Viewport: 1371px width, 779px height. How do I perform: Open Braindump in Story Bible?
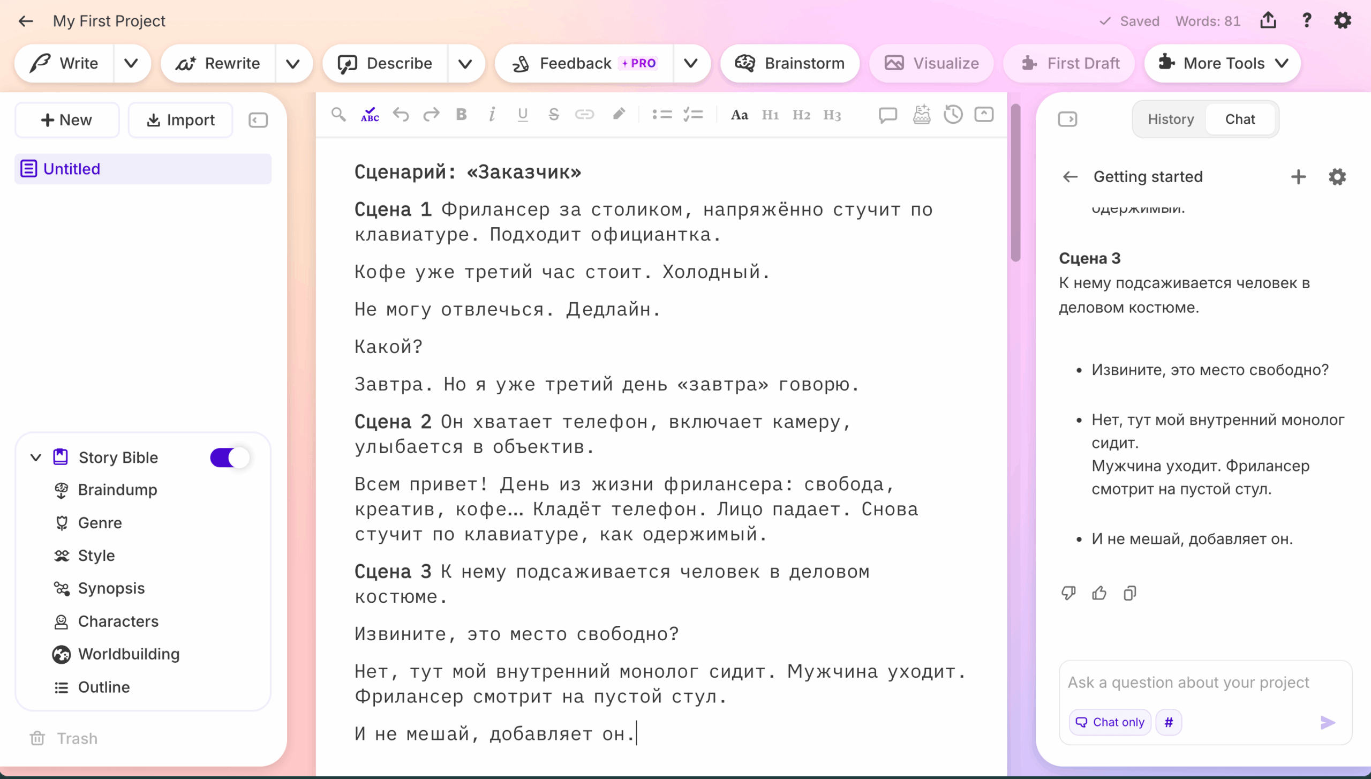coord(118,490)
